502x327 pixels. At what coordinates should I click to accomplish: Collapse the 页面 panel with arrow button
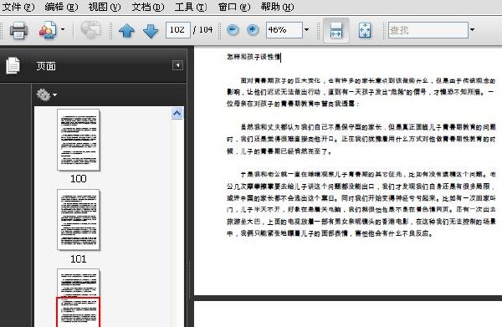coord(177,65)
